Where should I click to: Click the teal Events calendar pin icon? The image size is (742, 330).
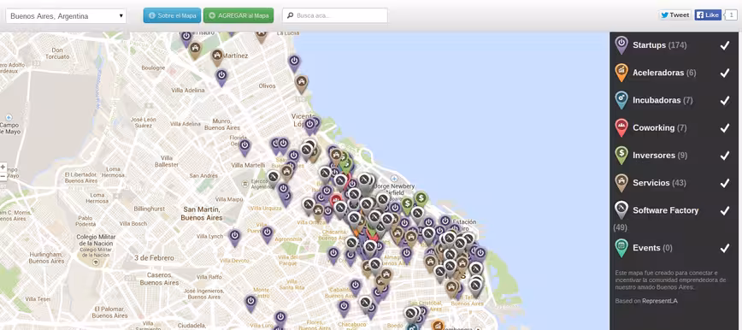tap(621, 248)
